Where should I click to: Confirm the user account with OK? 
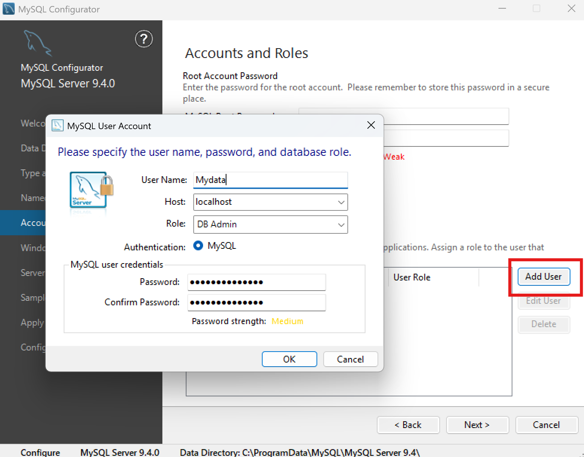(x=289, y=359)
